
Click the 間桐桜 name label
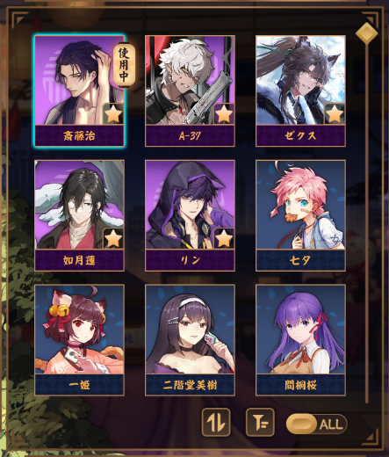300,385
